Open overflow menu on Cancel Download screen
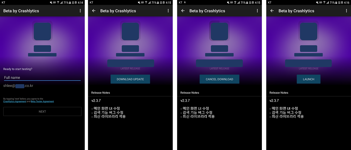Image resolution: width=351 pixels, height=150 pixels. [x=257, y=11]
